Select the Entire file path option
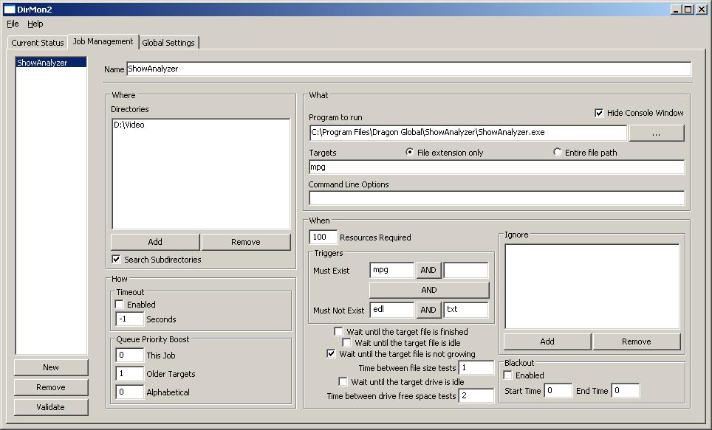The width and height of the screenshot is (712, 430). [x=558, y=153]
